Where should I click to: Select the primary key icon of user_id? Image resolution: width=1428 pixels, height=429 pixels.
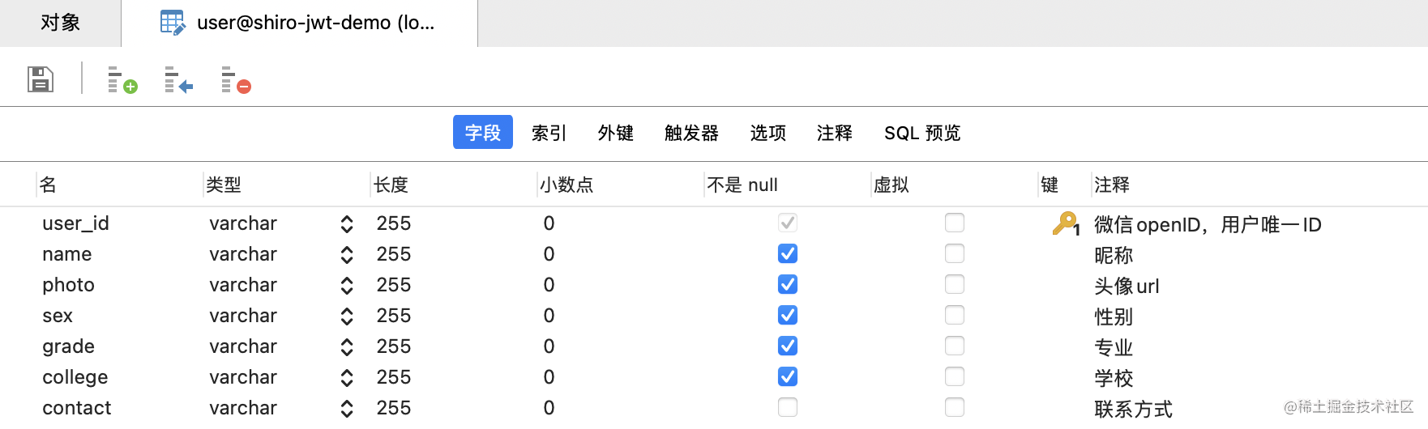coord(1066,223)
